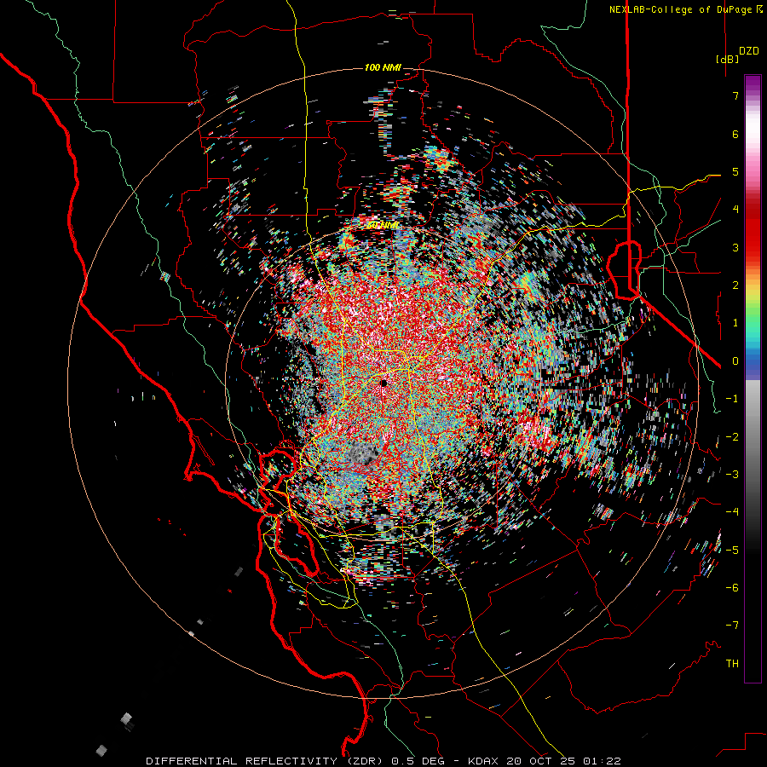
Task: Click the 6 value on the scale
Action: pos(735,134)
